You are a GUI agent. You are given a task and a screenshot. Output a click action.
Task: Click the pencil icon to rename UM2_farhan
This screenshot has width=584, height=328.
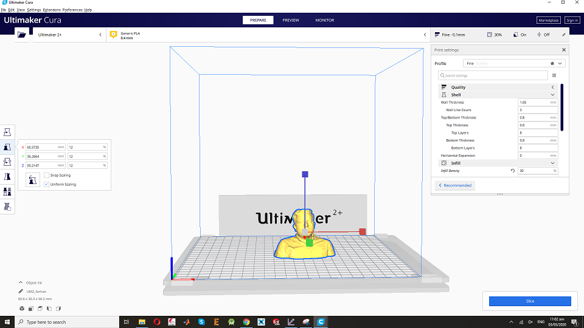click(21, 291)
